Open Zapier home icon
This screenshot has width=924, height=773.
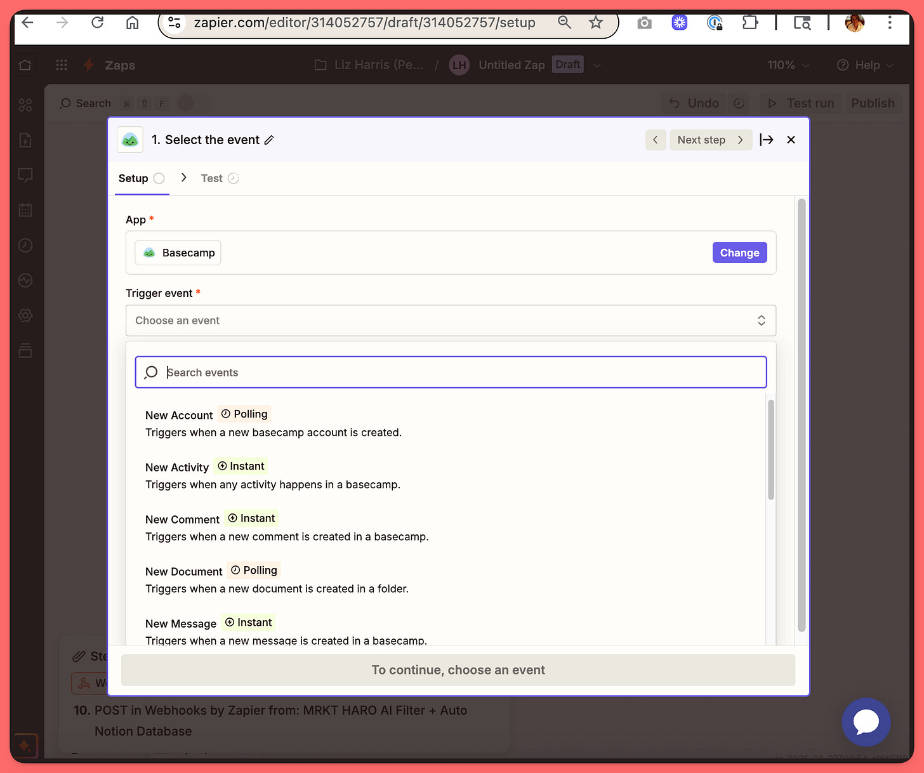point(25,65)
